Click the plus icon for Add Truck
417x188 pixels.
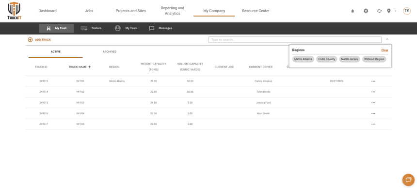31,40
